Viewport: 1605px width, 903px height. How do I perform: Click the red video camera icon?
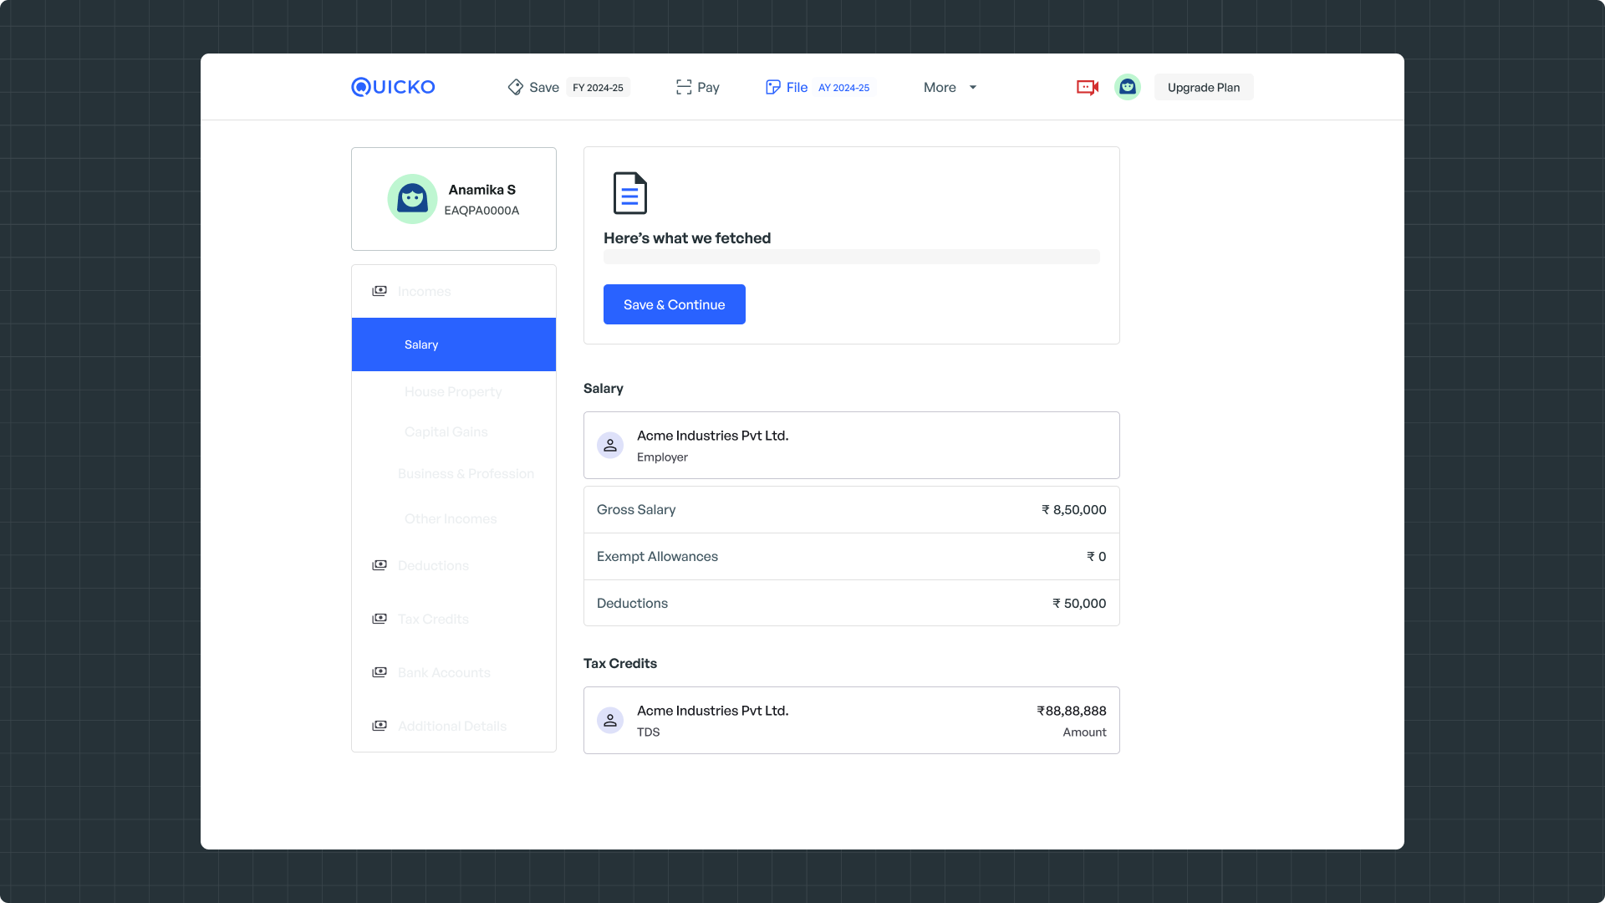tap(1087, 87)
